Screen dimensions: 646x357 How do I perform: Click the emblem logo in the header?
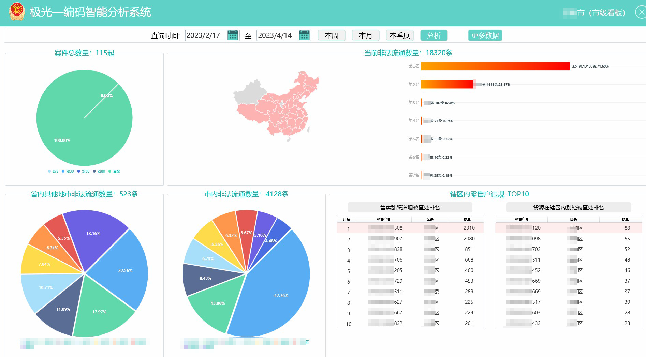pos(17,12)
